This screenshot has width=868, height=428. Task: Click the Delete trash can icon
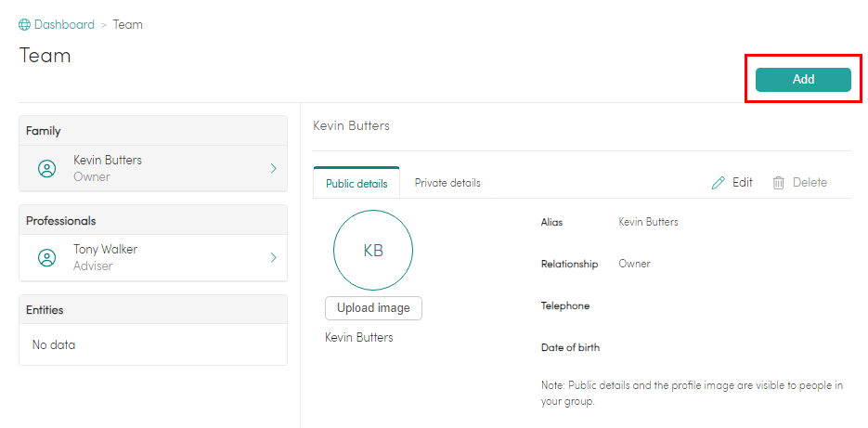[779, 183]
